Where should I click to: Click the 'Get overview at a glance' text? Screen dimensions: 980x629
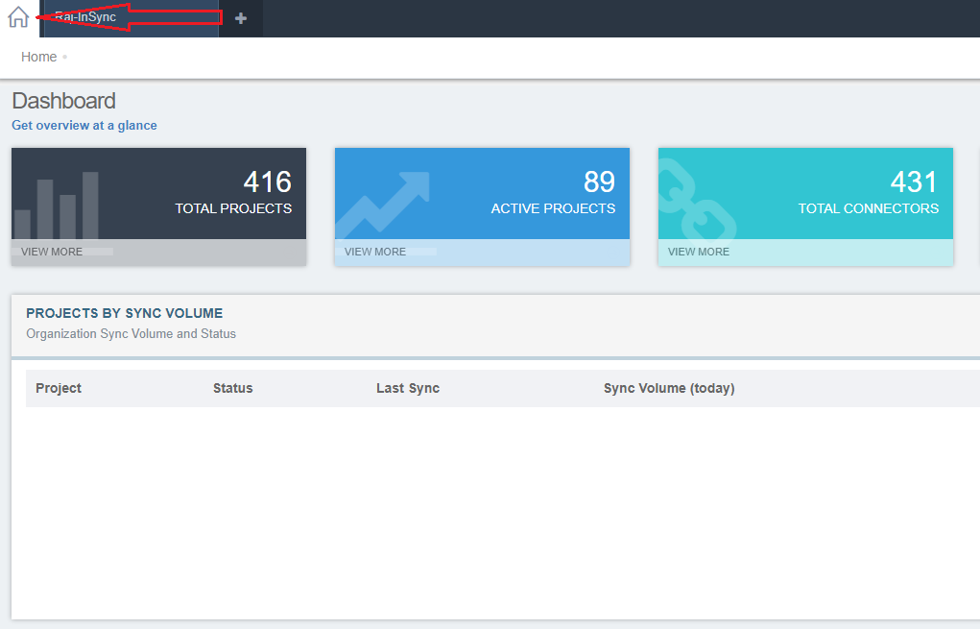84,125
